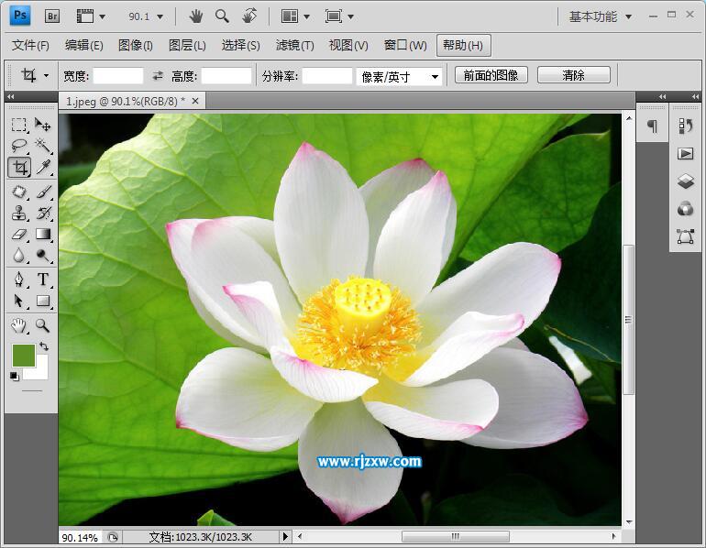Click the status bar preview icon
706x548 pixels.
(113, 537)
